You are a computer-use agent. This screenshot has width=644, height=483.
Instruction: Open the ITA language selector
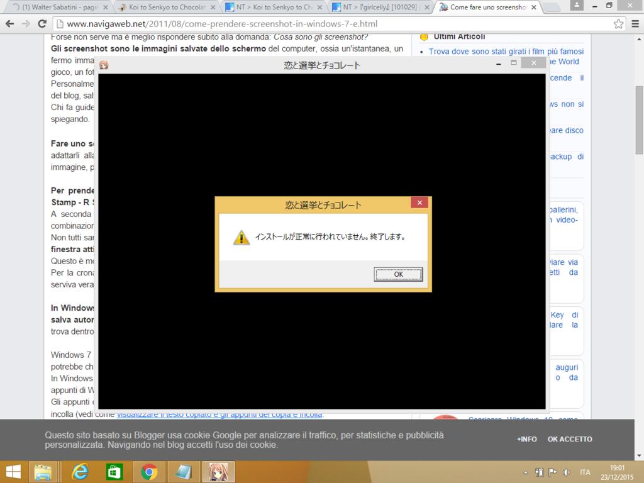click(585, 472)
